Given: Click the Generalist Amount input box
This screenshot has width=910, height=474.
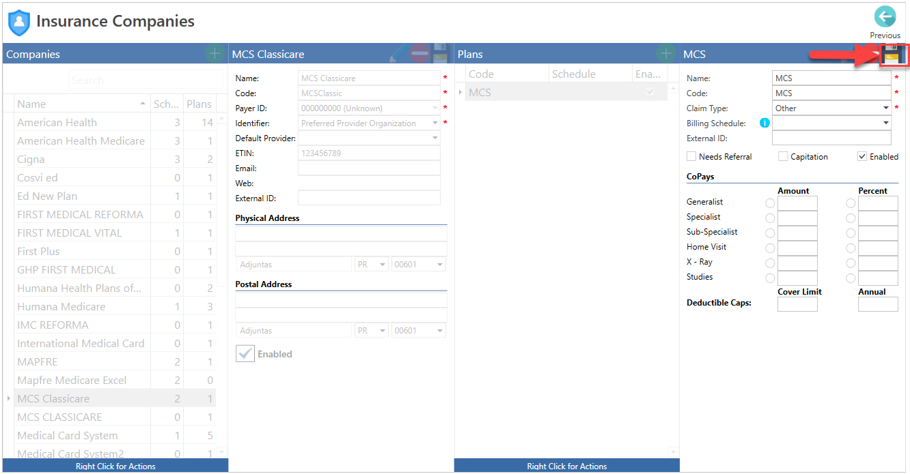Looking at the screenshot, I should [x=797, y=203].
